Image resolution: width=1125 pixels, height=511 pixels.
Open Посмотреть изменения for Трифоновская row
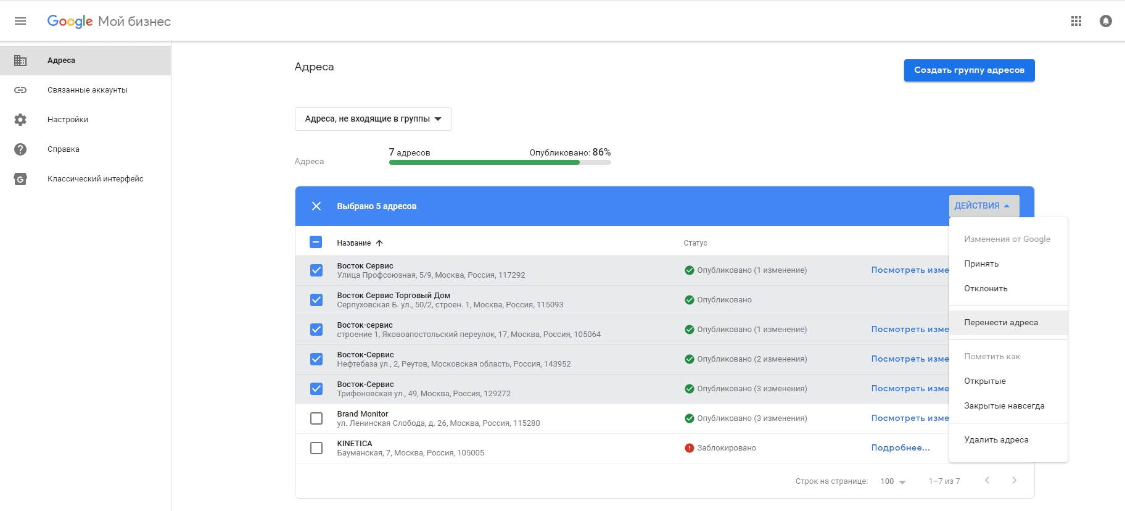pyautogui.click(x=910, y=389)
